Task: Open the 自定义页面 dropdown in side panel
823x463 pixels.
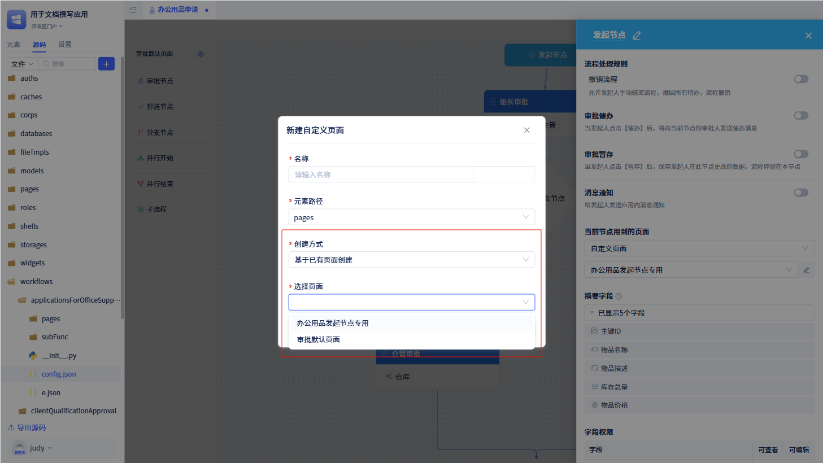Action: 699,248
